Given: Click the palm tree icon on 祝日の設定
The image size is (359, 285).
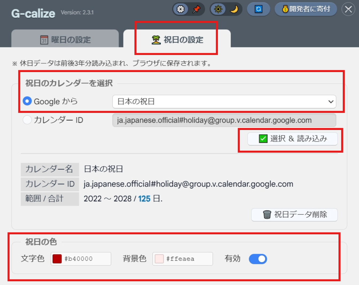Looking at the screenshot, I should coord(156,40).
